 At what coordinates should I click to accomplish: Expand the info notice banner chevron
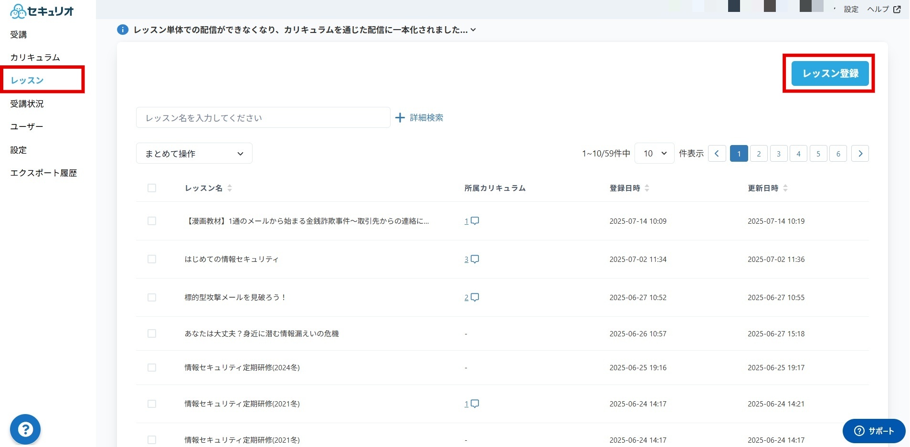point(473,30)
